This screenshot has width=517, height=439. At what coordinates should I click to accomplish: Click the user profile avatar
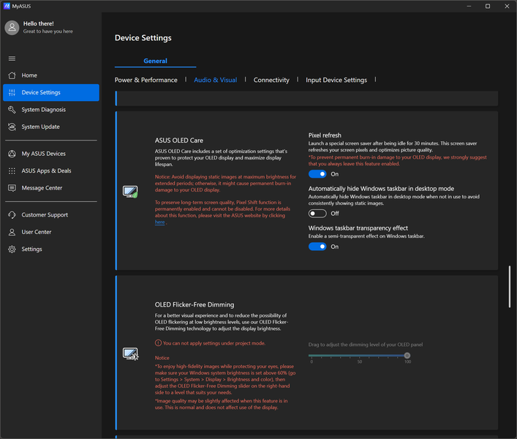coord(12,28)
